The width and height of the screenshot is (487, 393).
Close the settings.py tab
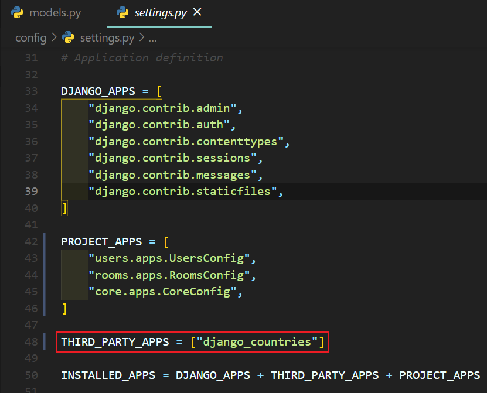197,12
